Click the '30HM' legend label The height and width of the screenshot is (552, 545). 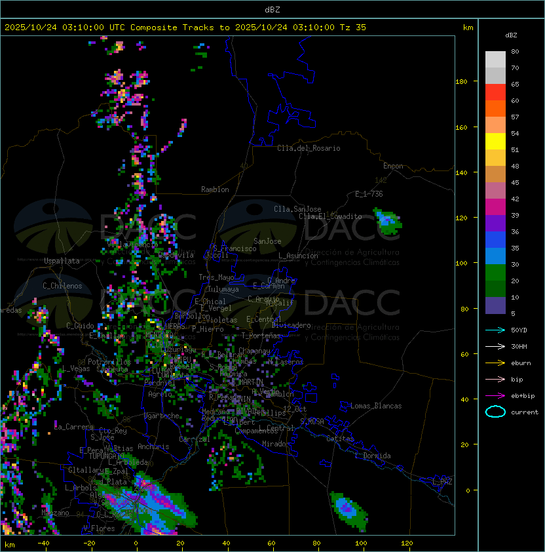(x=519, y=346)
